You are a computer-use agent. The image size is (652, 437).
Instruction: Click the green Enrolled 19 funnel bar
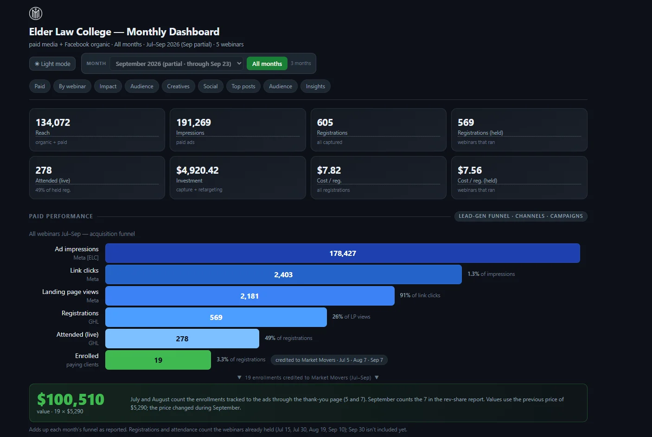click(158, 360)
